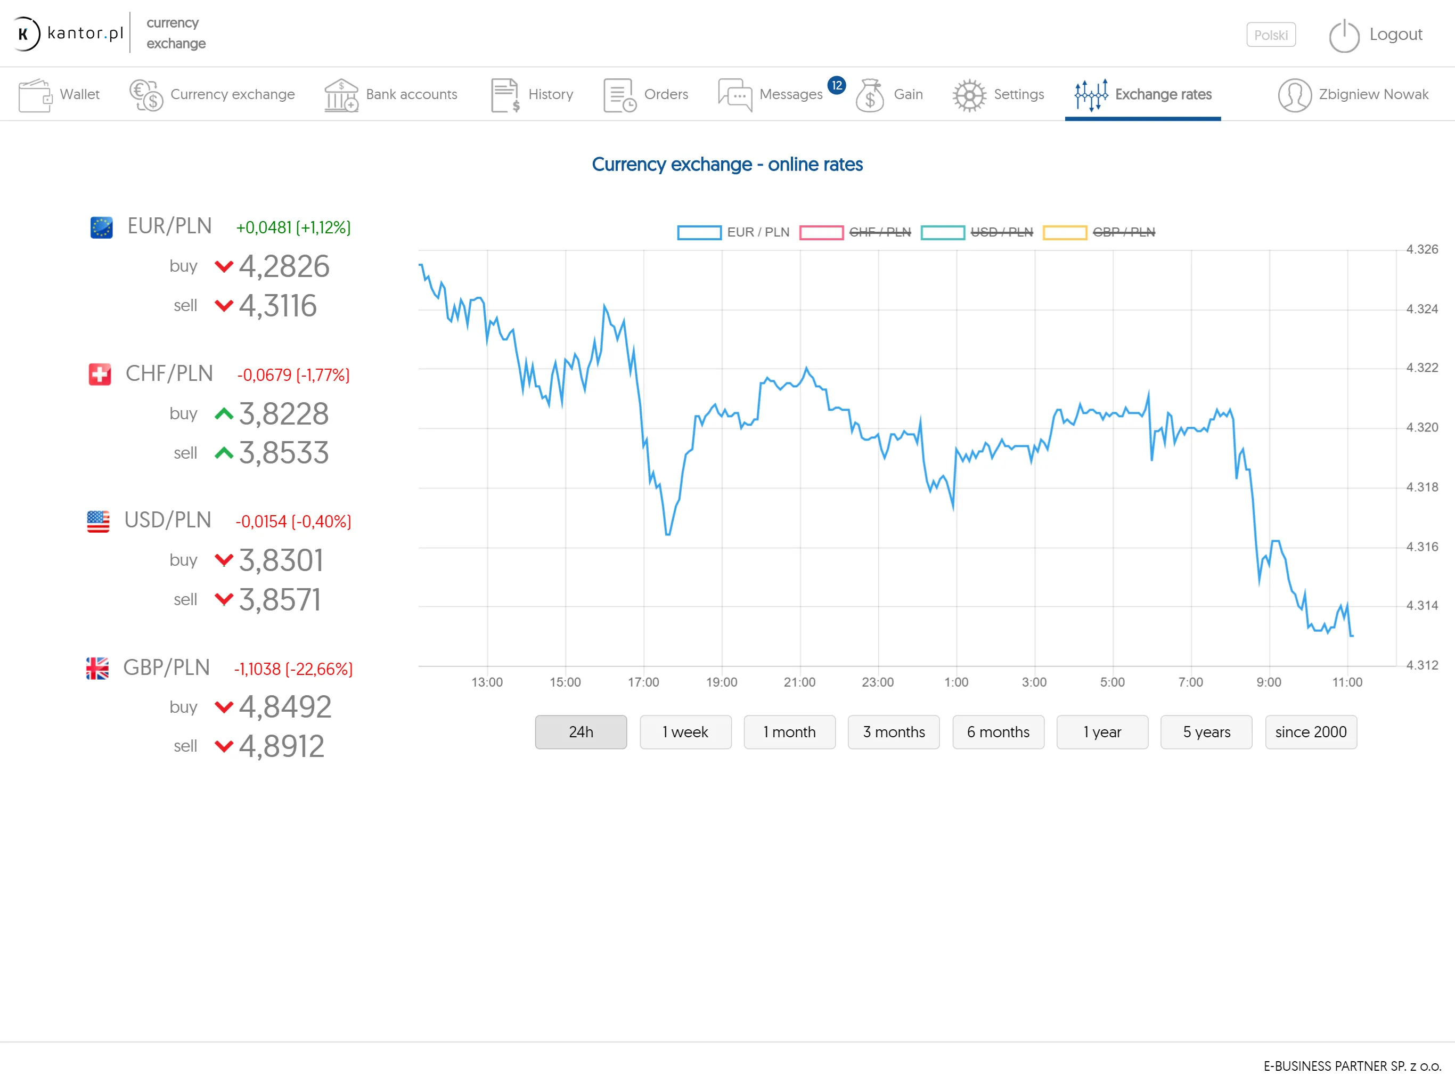Select 24h time period view
This screenshot has width=1455, height=1091.
(582, 731)
